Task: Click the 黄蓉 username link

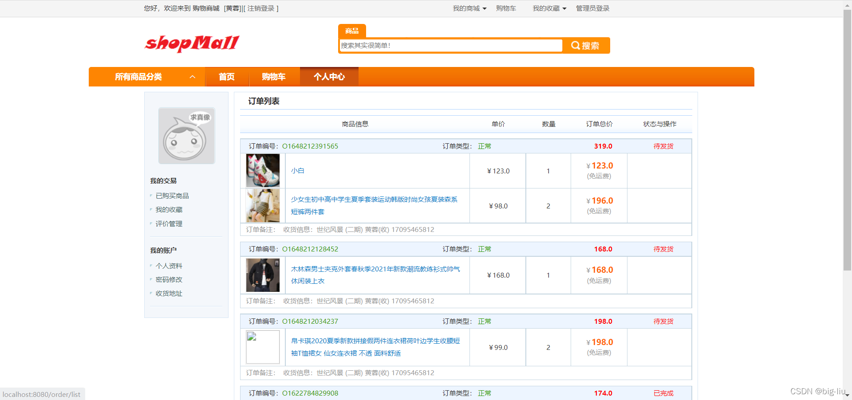Action: tap(233, 8)
